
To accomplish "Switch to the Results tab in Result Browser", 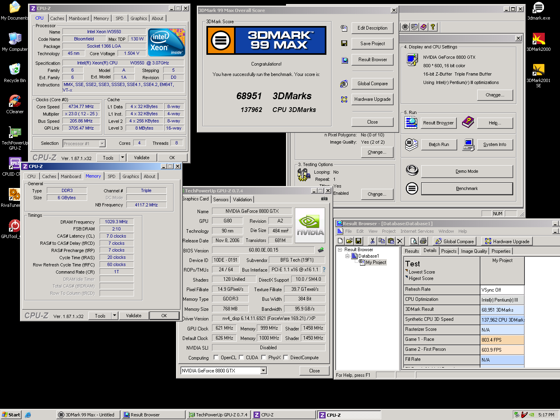I will (x=412, y=251).
